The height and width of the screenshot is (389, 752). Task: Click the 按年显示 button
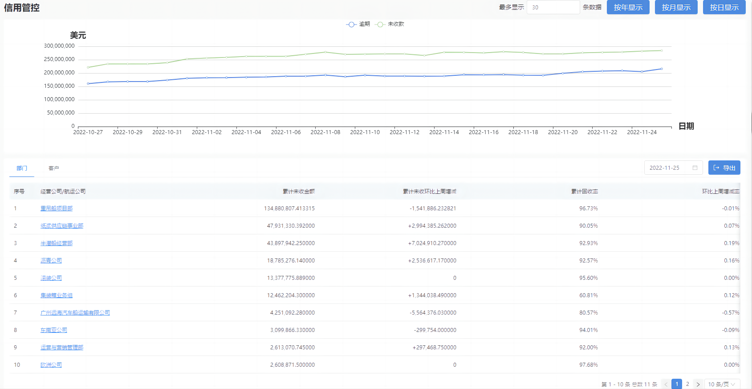628,7
